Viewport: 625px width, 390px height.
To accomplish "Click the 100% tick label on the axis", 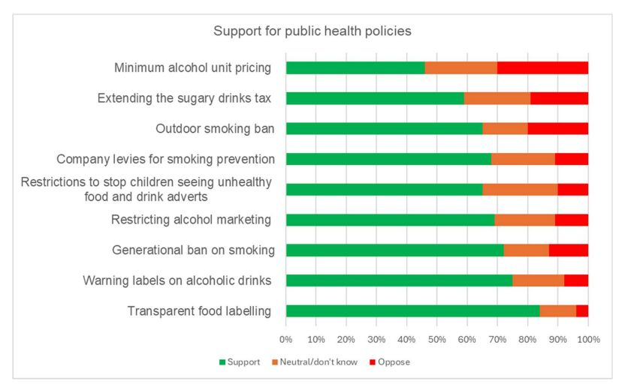I will pyautogui.click(x=588, y=339).
